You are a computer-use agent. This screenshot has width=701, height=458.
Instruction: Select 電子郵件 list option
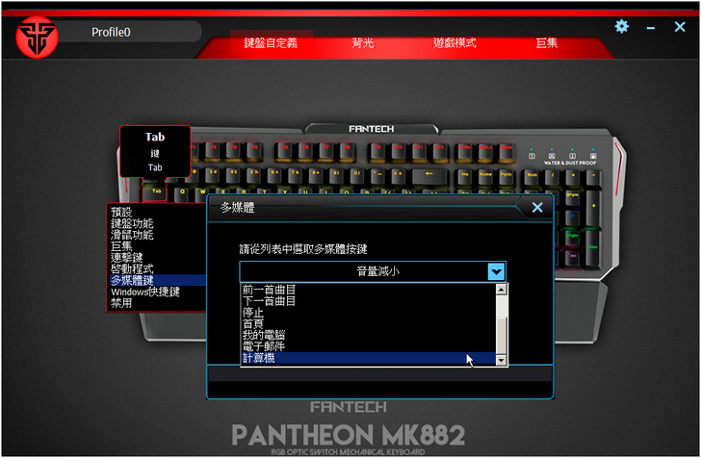(368, 346)
